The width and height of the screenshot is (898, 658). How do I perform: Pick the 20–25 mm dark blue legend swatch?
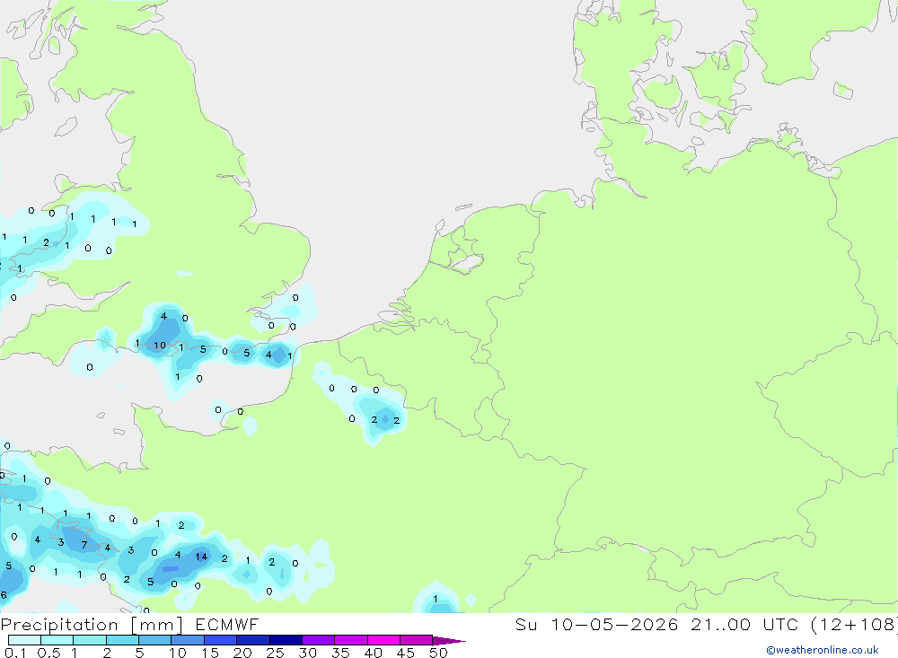(x=253, y=640)
